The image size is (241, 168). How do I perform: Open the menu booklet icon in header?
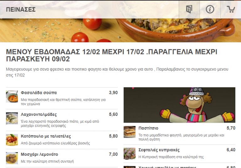(189, 9)
